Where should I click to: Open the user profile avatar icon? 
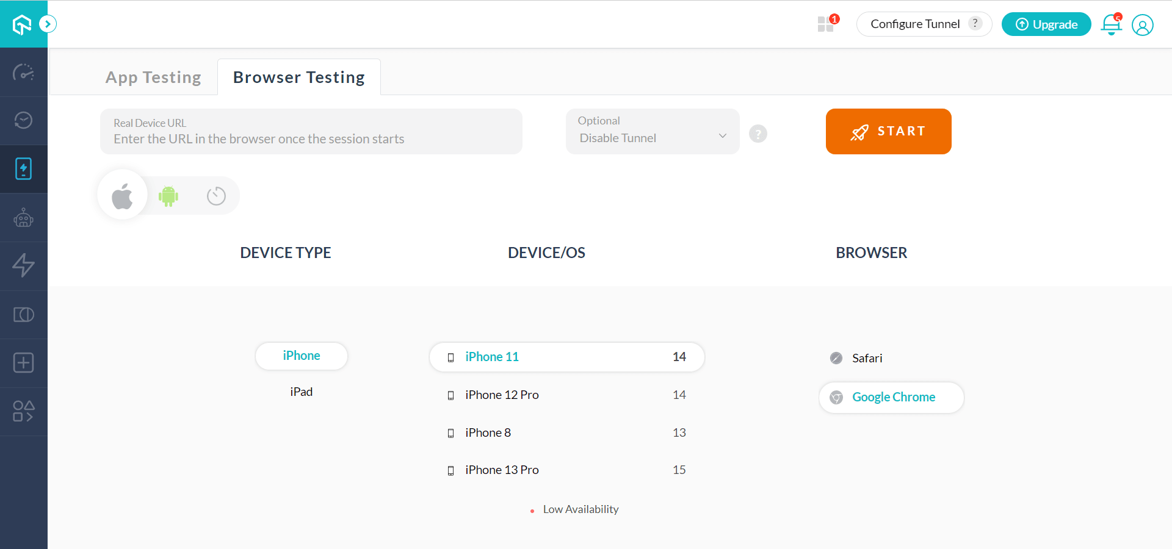(1142, 25)
